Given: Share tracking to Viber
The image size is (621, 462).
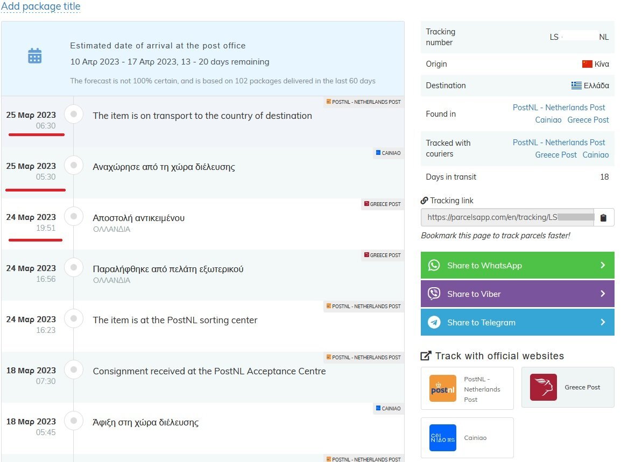Looking at the screenshot, I should point(517,294).
